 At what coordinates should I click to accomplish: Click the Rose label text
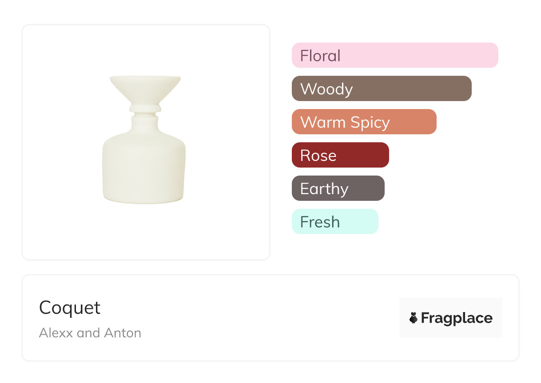coord(318,156)
